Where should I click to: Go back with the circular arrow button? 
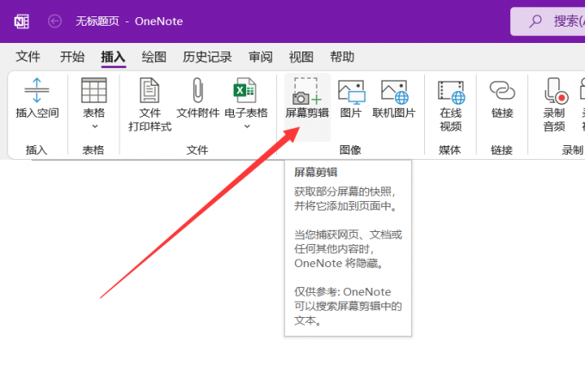55,21
